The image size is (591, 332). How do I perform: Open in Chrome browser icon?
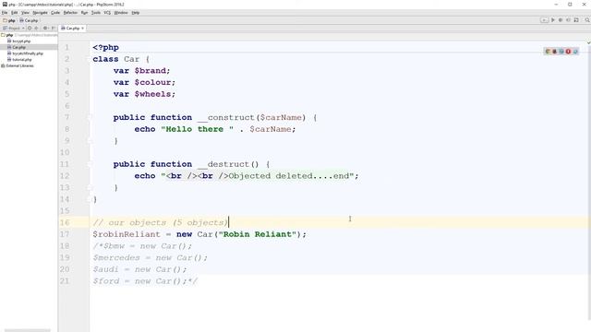[548, 52]
